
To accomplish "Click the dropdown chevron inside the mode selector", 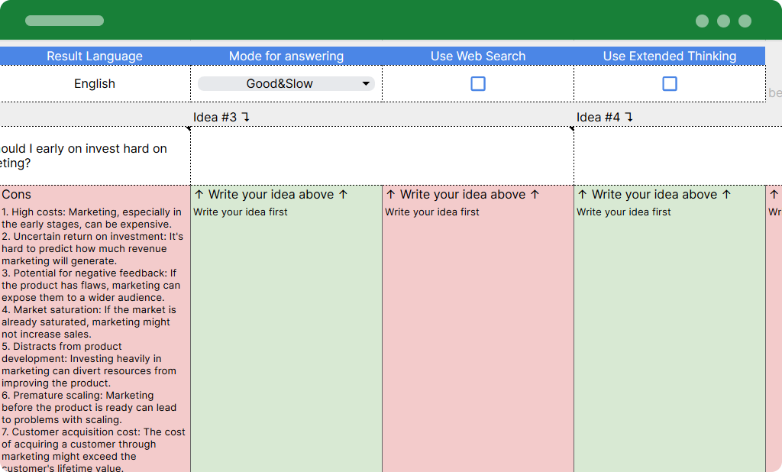I will (x=366, y=83).
